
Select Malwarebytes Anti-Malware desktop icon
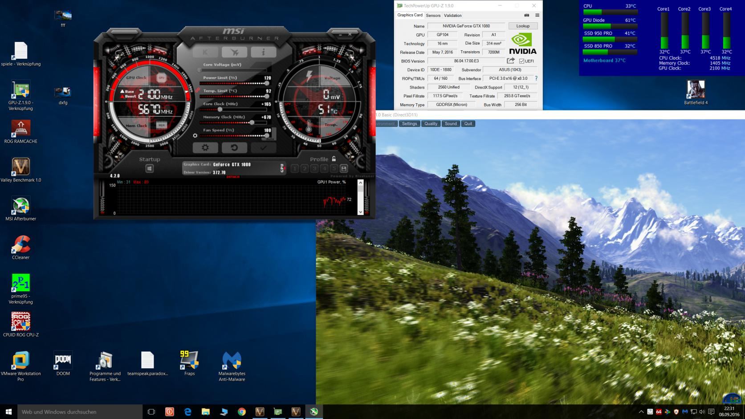point(232,366)
